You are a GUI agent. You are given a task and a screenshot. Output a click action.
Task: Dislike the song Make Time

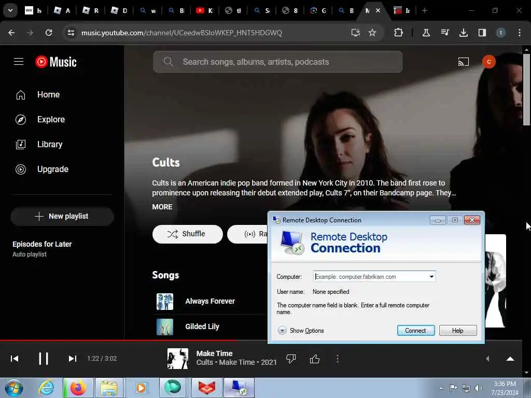[291, 359]
